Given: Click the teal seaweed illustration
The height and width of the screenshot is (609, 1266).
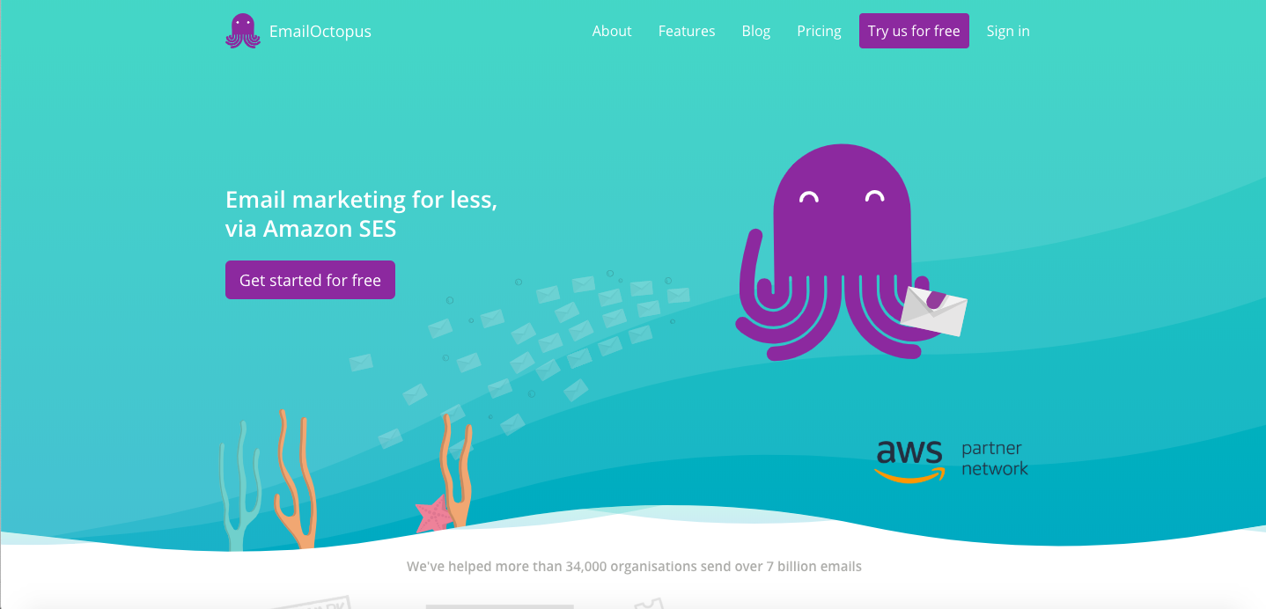Looking at the screenshot, I should 240,485.
